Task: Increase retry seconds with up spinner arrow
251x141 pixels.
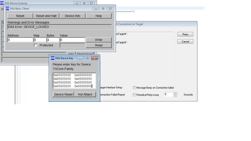Action: click(x=175, y=94)
